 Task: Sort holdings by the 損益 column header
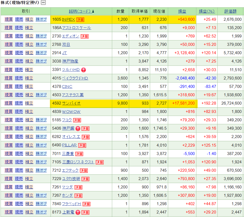click(x=182, y=11)
